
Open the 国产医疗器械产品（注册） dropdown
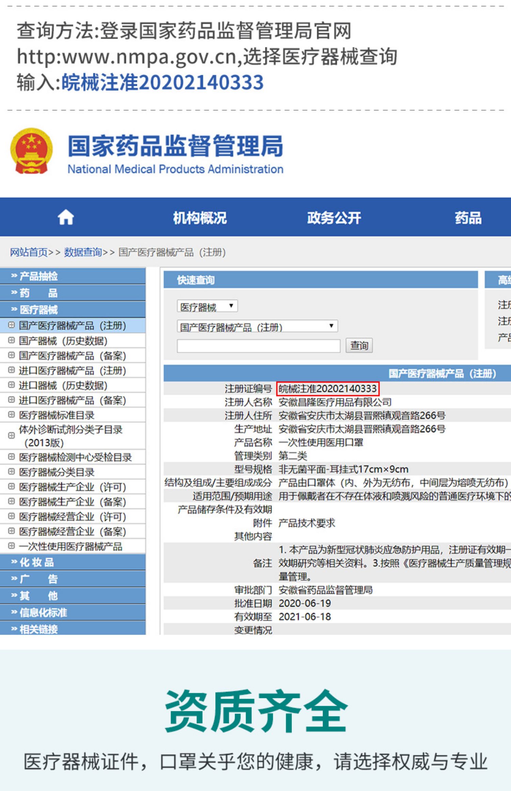[257, 326]
